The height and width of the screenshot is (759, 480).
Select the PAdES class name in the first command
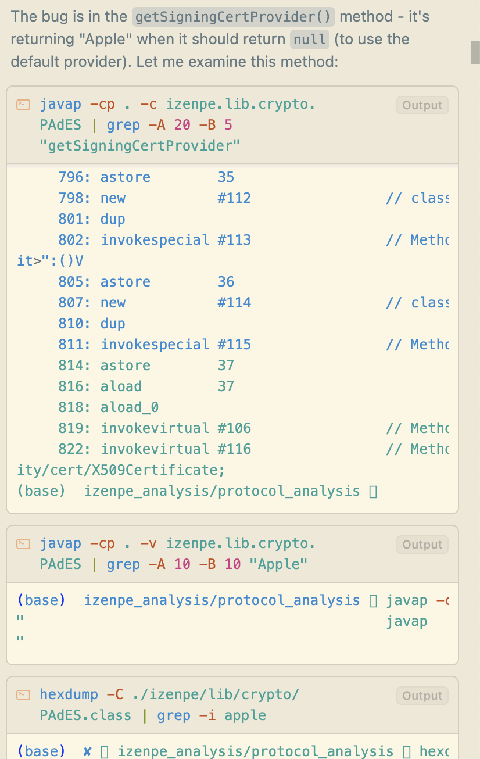(x=60, y=124)
